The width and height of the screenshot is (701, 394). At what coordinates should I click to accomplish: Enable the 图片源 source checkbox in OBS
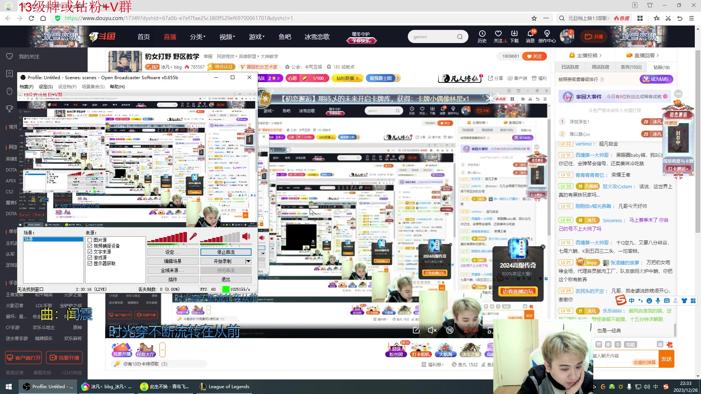pyautogui.click(x=90, y=240)
